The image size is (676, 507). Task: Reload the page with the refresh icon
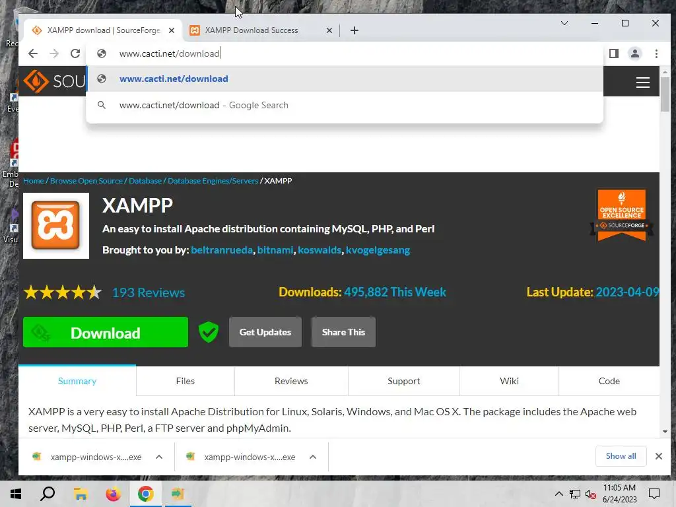[x=75, y=53]
